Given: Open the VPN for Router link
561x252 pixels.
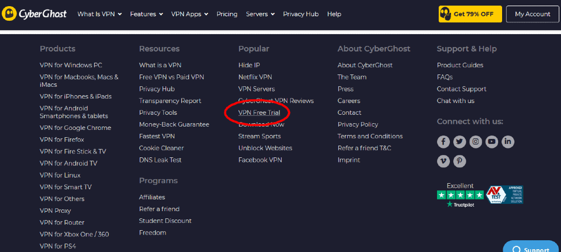Looking at the screenshot, I should [62, 222].
